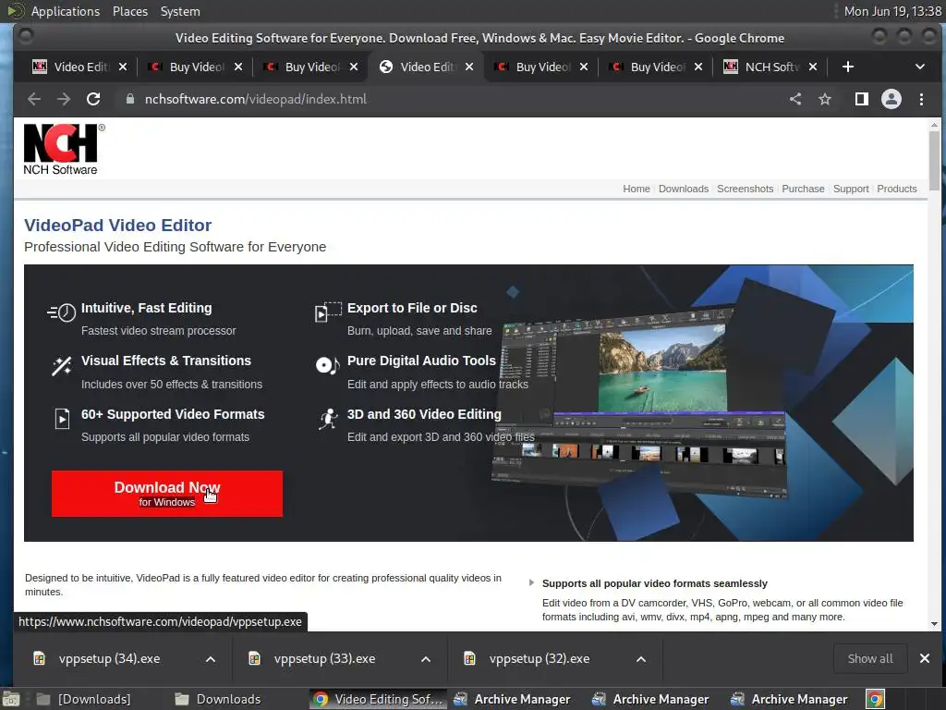
Task: Click the scrollbar down arrow
Action: pyautogui.click(x=934, y=624)
